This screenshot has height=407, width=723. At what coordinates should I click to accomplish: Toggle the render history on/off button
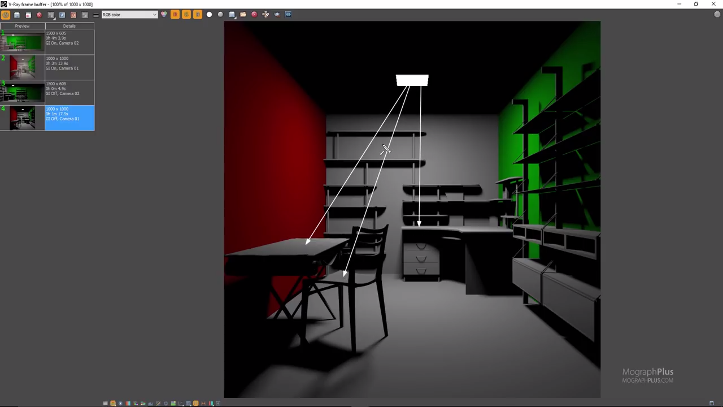coord(6,14)
